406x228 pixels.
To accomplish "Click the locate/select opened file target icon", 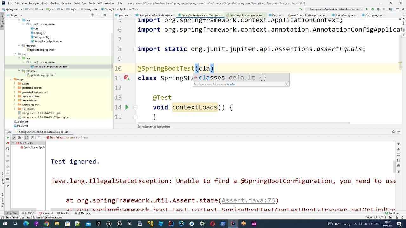I will pyautogui.click(x=92, y=15).
